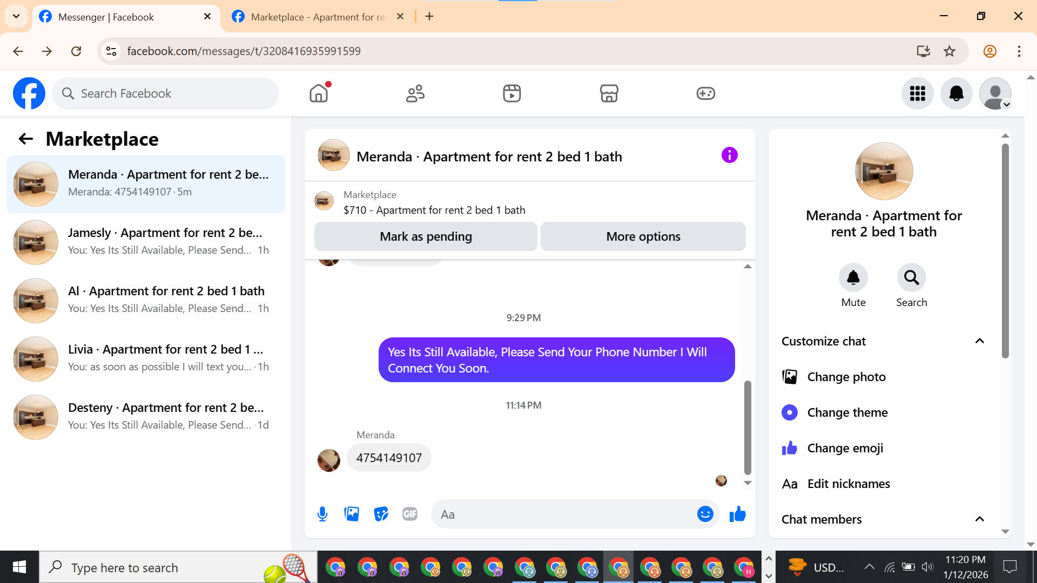Open the emoji picker in message box

click(705, 514)
